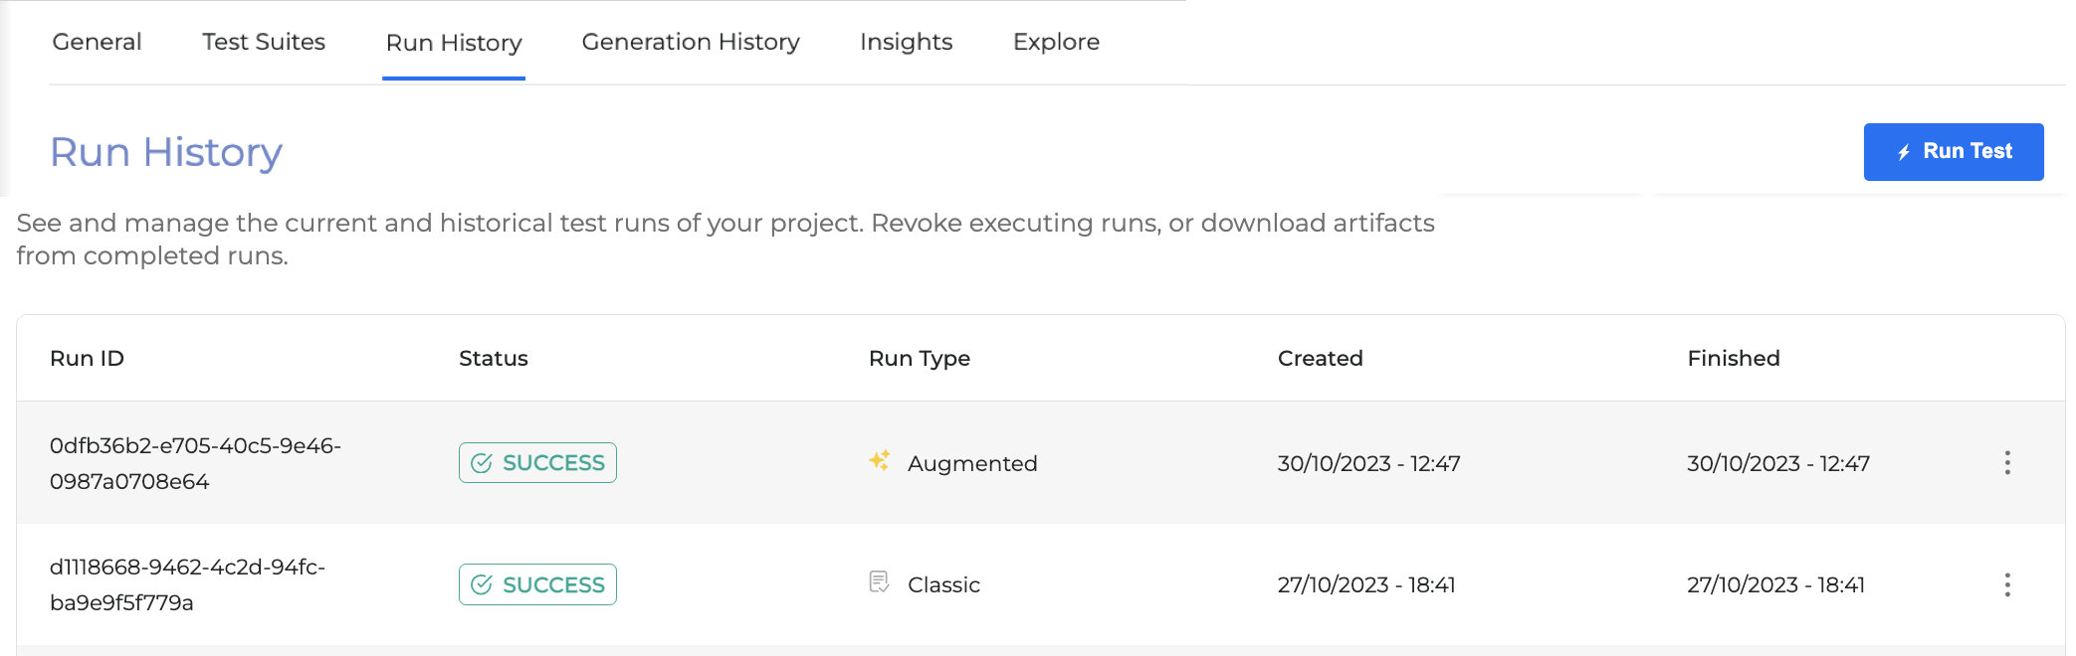2076x656 pixels.
Task: Click the Created column header
Action: click(1320, 358)
